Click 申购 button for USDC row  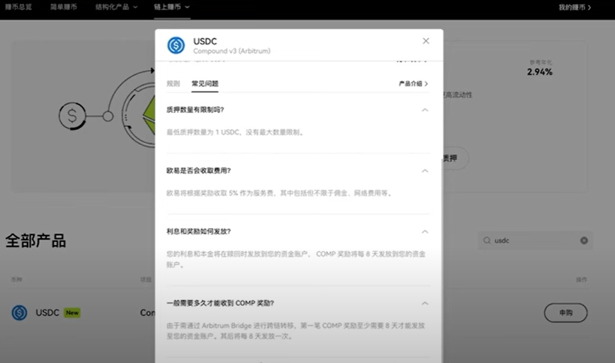pyautogui.click(x=565, y=312)
